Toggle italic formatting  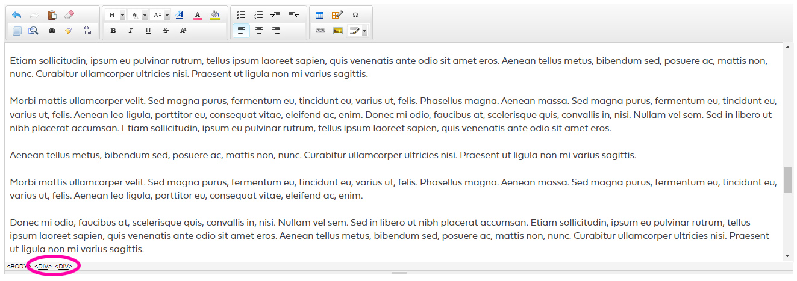131,31
